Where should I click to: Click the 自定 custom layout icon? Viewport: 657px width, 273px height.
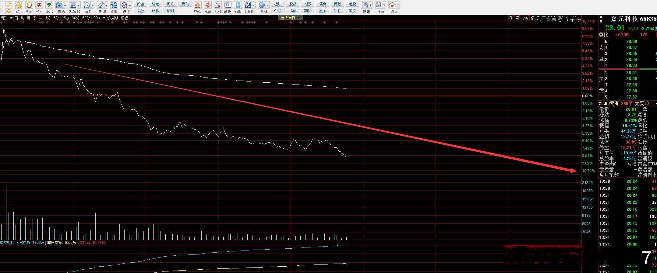(x=365, y=5)
